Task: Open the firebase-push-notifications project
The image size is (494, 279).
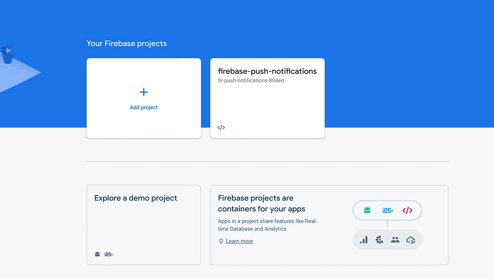Action: (267, 98)
